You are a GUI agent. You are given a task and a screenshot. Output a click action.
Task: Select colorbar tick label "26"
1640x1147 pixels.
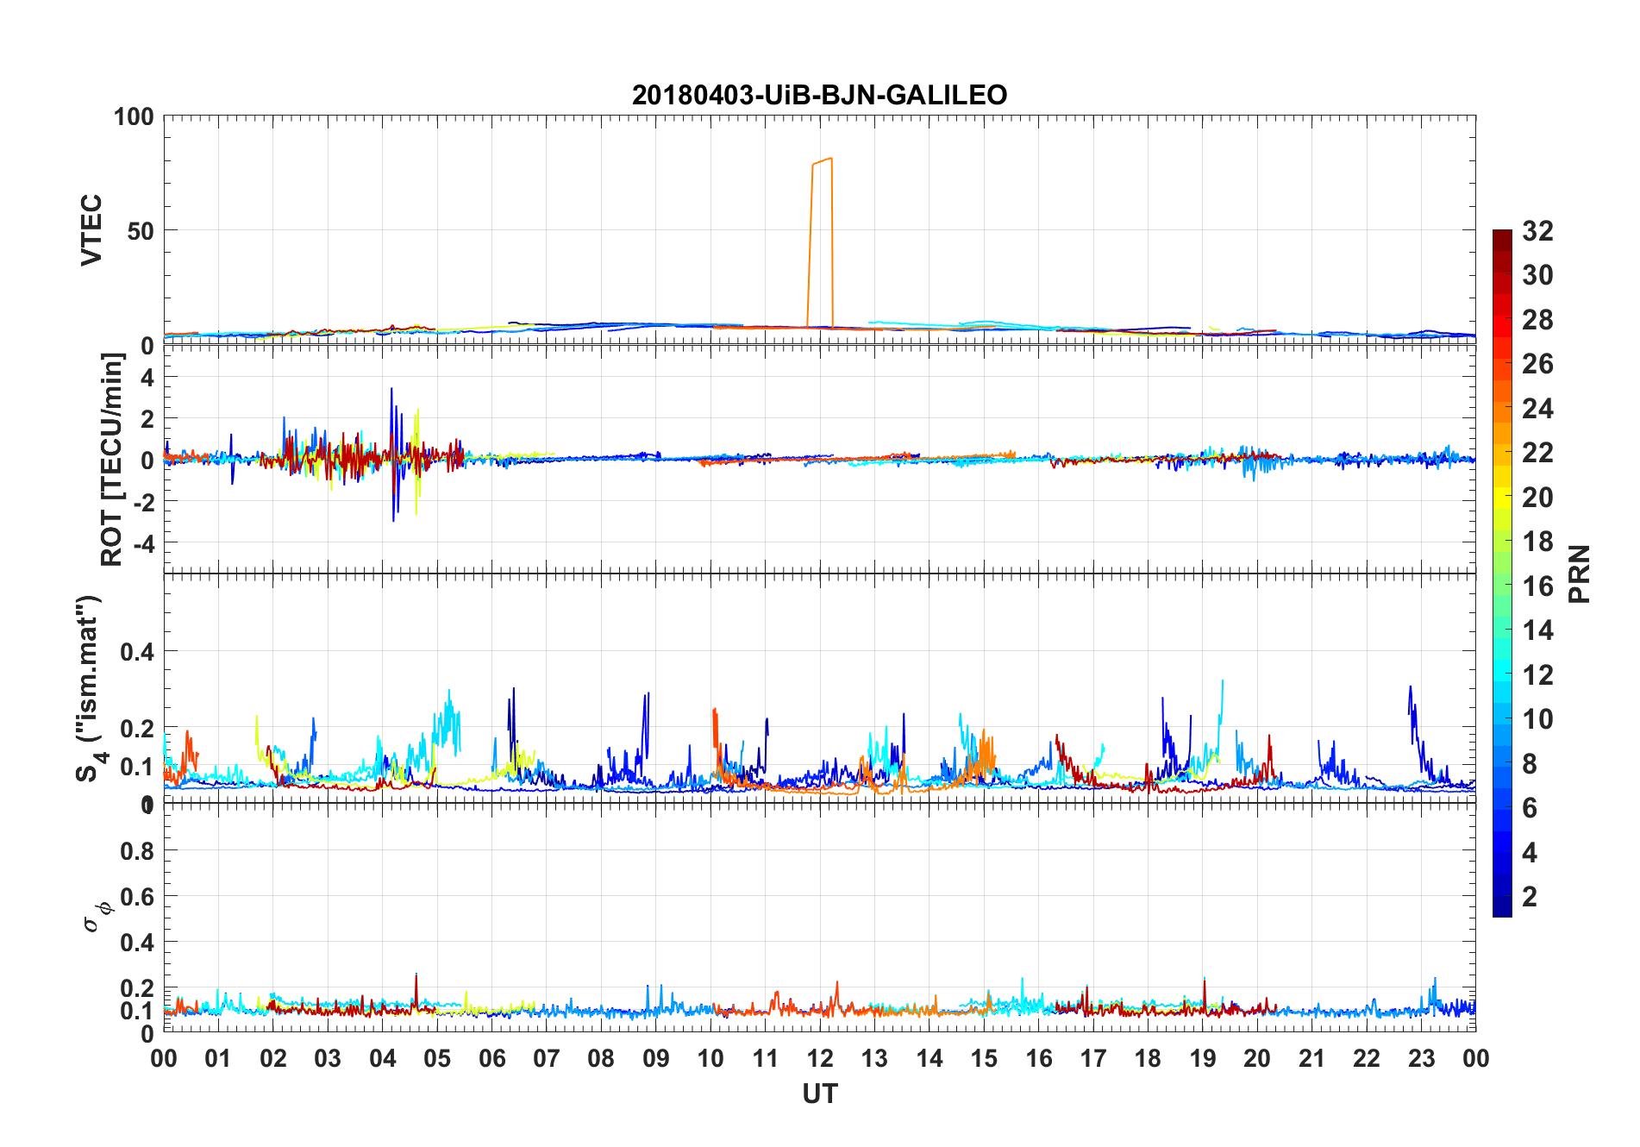pos(1537,364)
